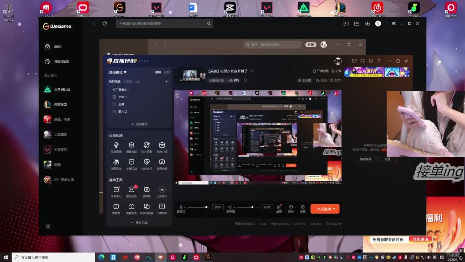
Task: Select 三角洲行动 in WeGame sidebar
Action: pos(62,90)
